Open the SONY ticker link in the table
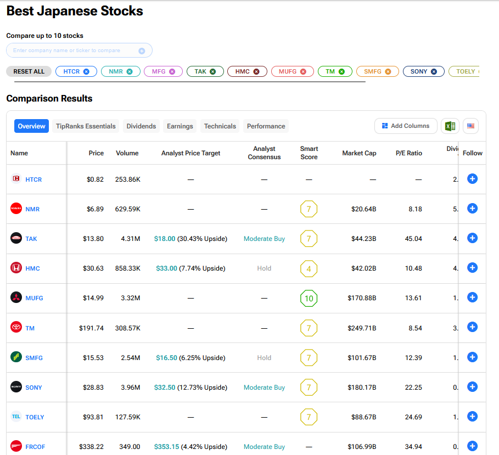The image size is (499, 455). [33, 387]
